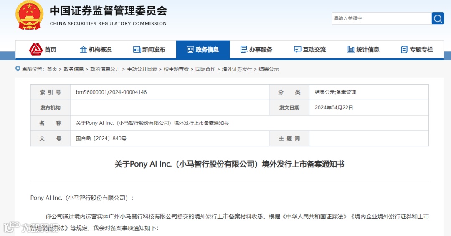Click the monitor icon beside 政务信息

click(190, 50)
